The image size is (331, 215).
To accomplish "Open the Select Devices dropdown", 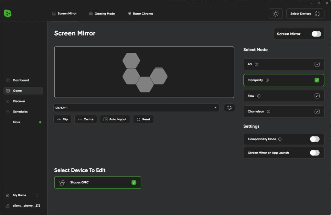I will [x=305, y=14].
